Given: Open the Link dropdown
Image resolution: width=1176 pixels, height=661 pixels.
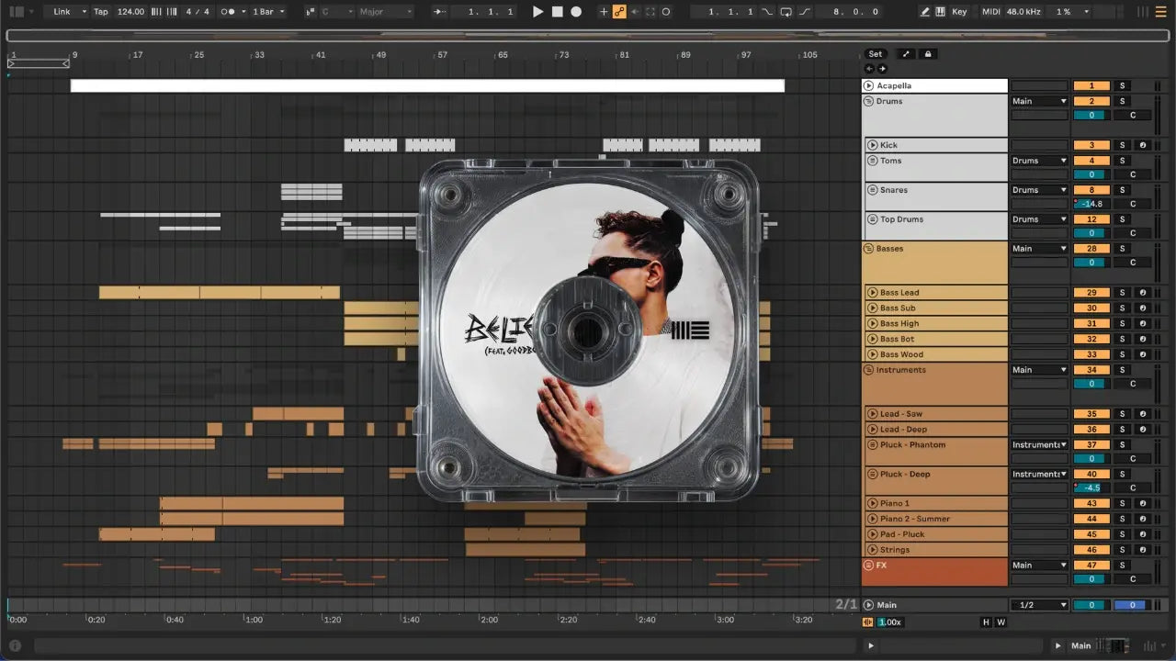Looking at the screenshot, I should (x=69, y=12).
